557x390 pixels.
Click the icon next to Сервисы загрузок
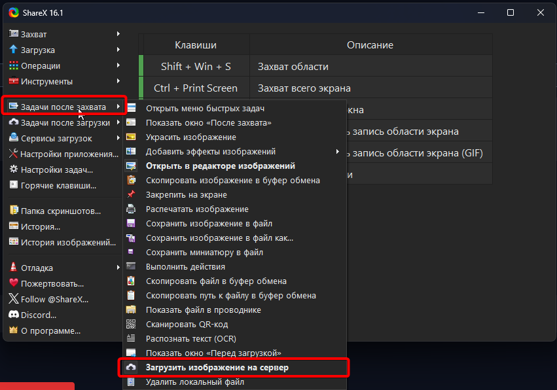[x=14, y=138]
